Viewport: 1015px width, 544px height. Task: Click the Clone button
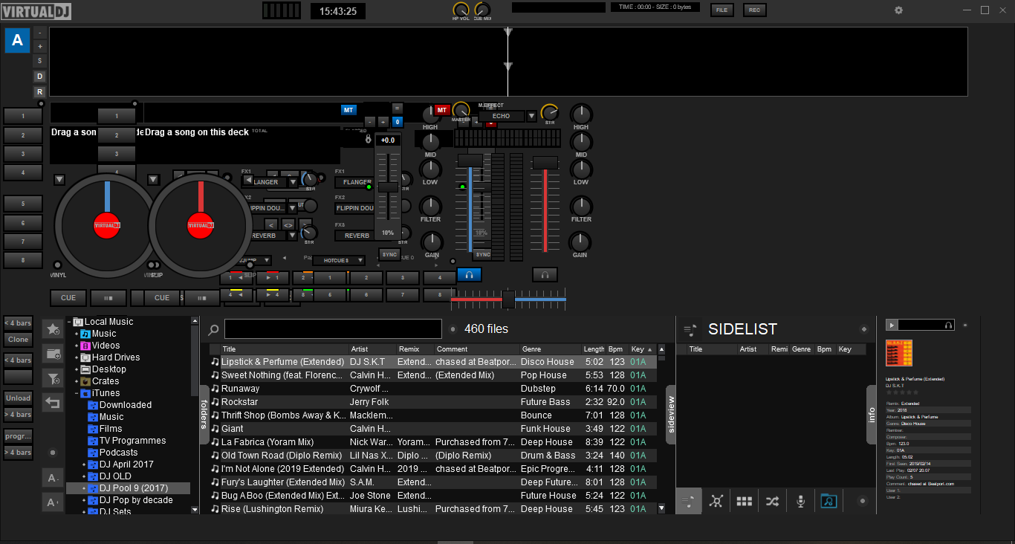(x=19, y=340)
